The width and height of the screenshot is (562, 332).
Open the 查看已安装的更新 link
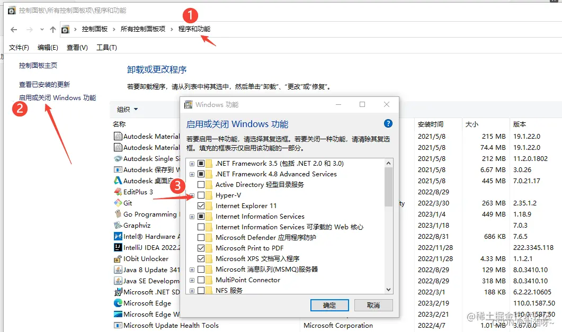pyautogui.click(x=44, y=85)
